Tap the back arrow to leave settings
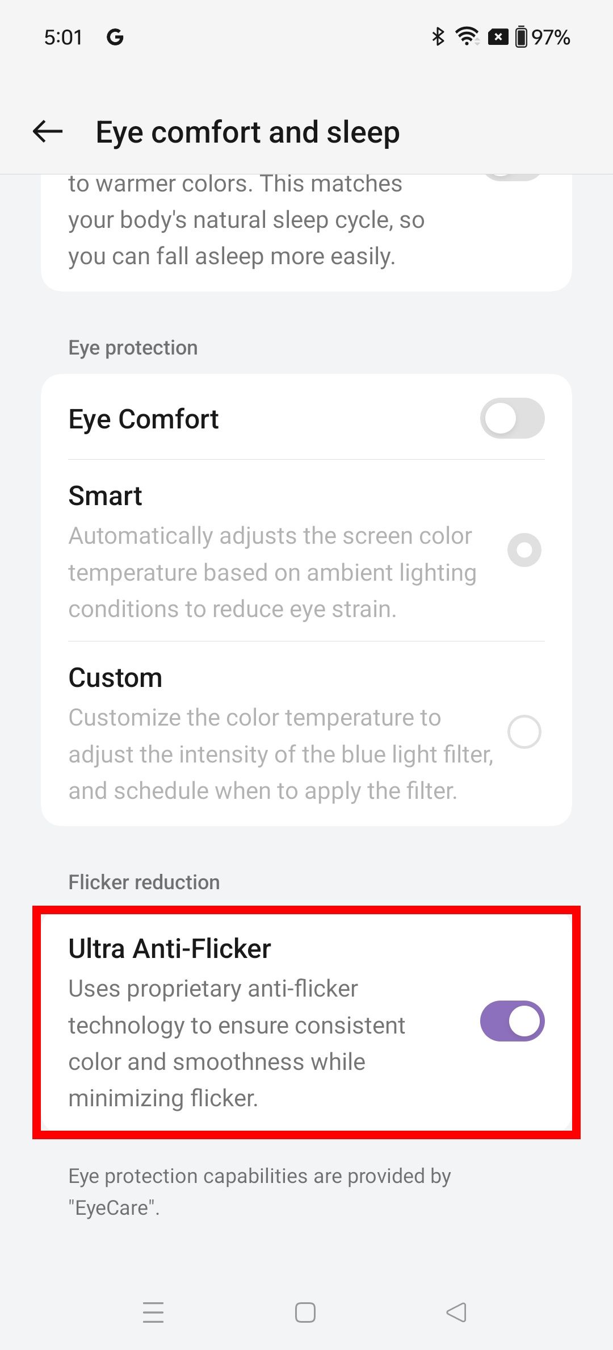Screen dimensions: 613x1350 coord(48,131)
